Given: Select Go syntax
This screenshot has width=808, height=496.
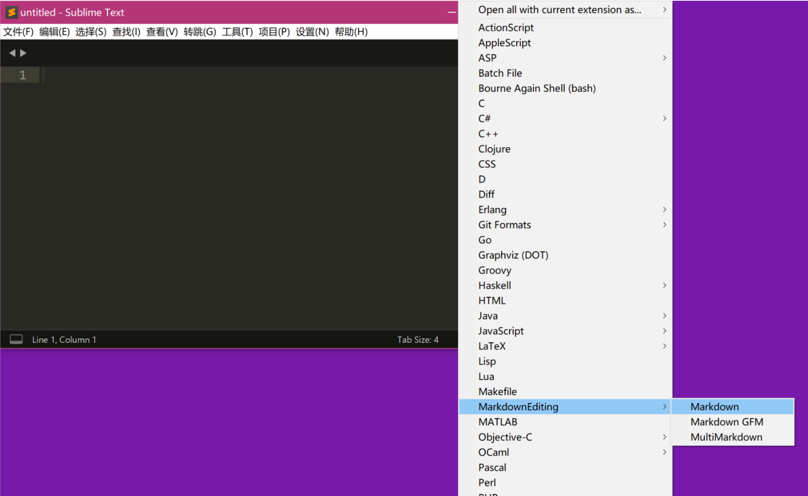Looking at the screenshot, I should pyautogui.click(x=566, y=240).
